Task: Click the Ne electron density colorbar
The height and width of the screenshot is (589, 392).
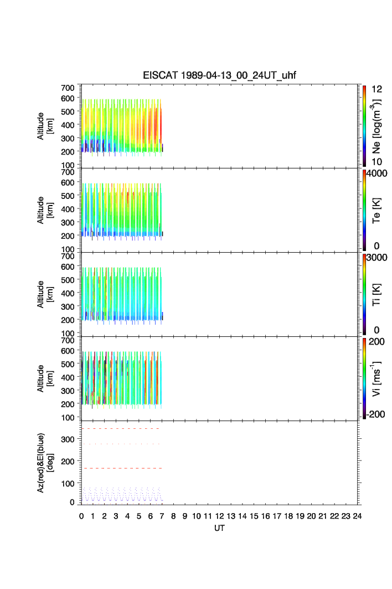Action: coord(364,126)
